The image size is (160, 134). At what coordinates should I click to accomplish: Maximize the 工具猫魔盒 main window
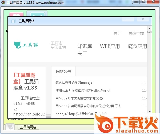143,2
